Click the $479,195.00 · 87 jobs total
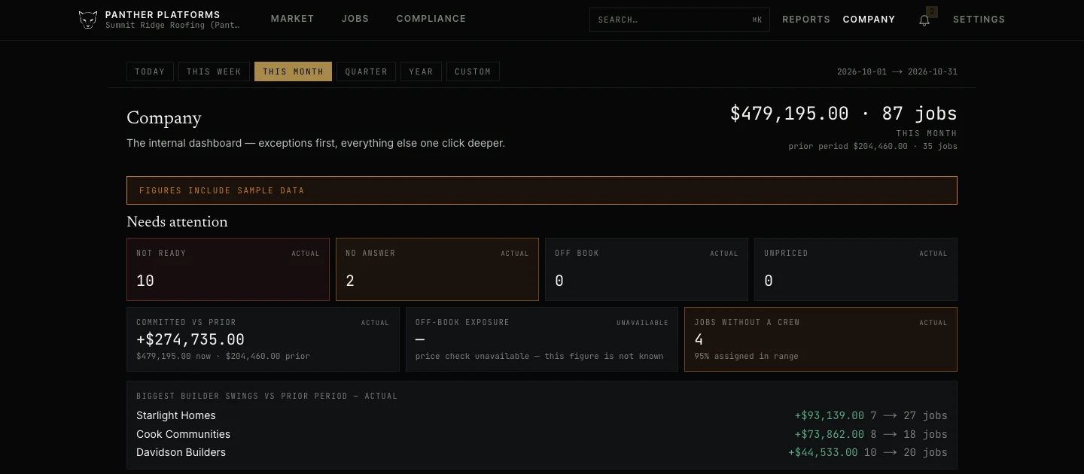The height and width of the screenshot is (474, 1084). coord(844,114)
